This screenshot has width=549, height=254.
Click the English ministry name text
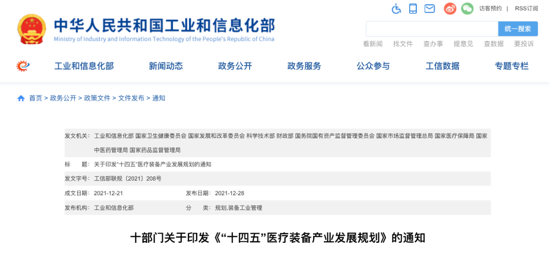click(164, 39)
